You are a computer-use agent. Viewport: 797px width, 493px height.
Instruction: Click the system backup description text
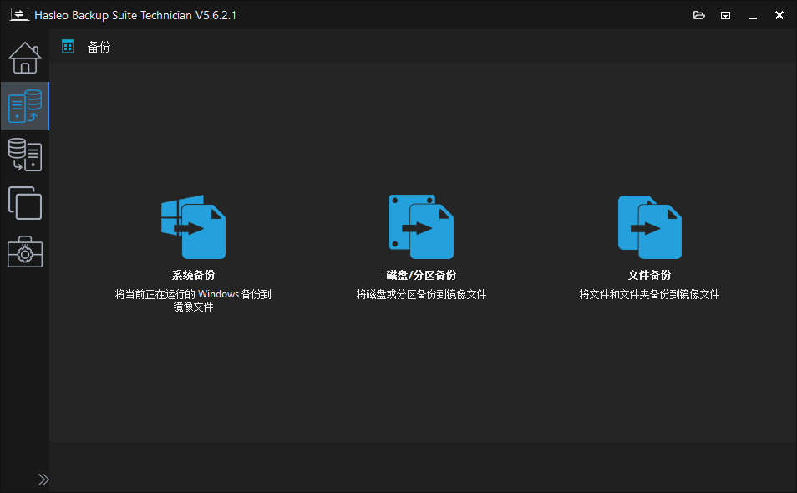pos(193,301)
